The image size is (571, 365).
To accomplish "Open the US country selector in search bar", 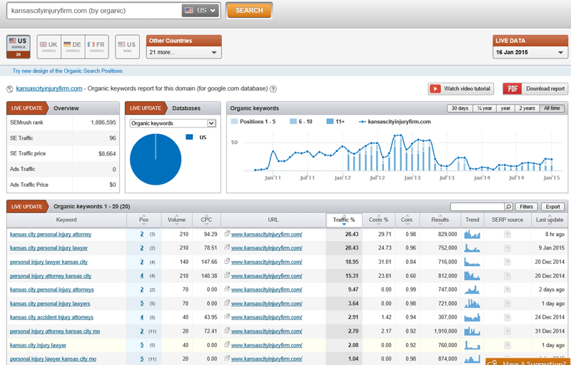I will click(x=201, y=11).
